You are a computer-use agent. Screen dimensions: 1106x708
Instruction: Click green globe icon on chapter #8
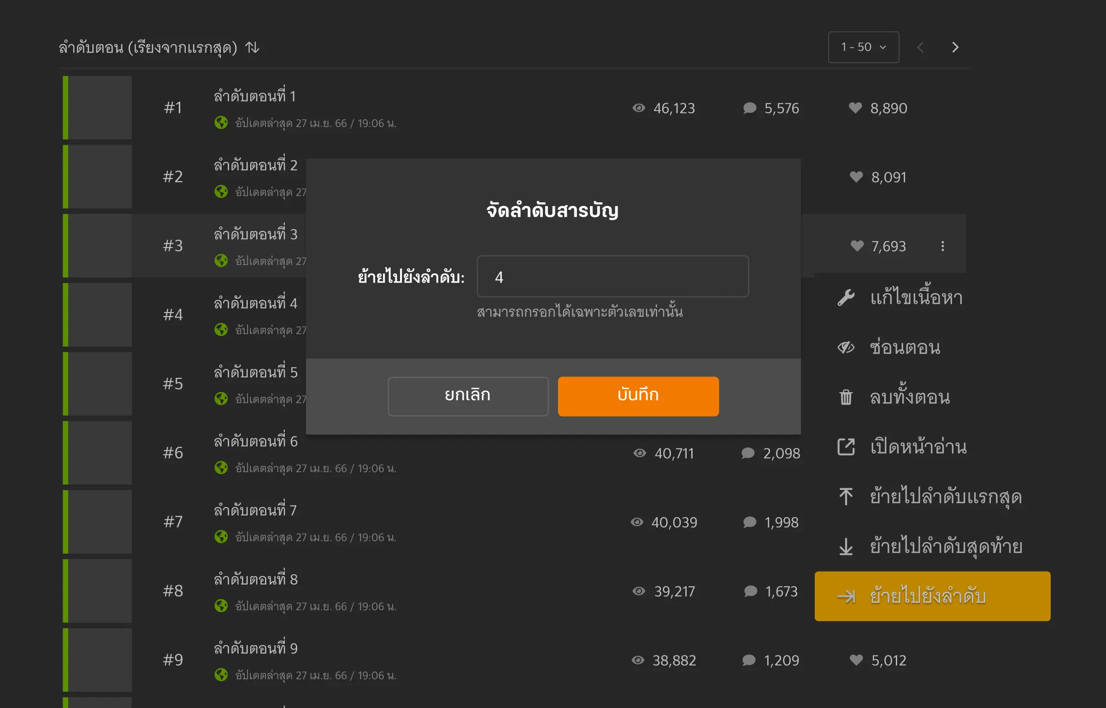pyautogui.click(x=221, y=606)
